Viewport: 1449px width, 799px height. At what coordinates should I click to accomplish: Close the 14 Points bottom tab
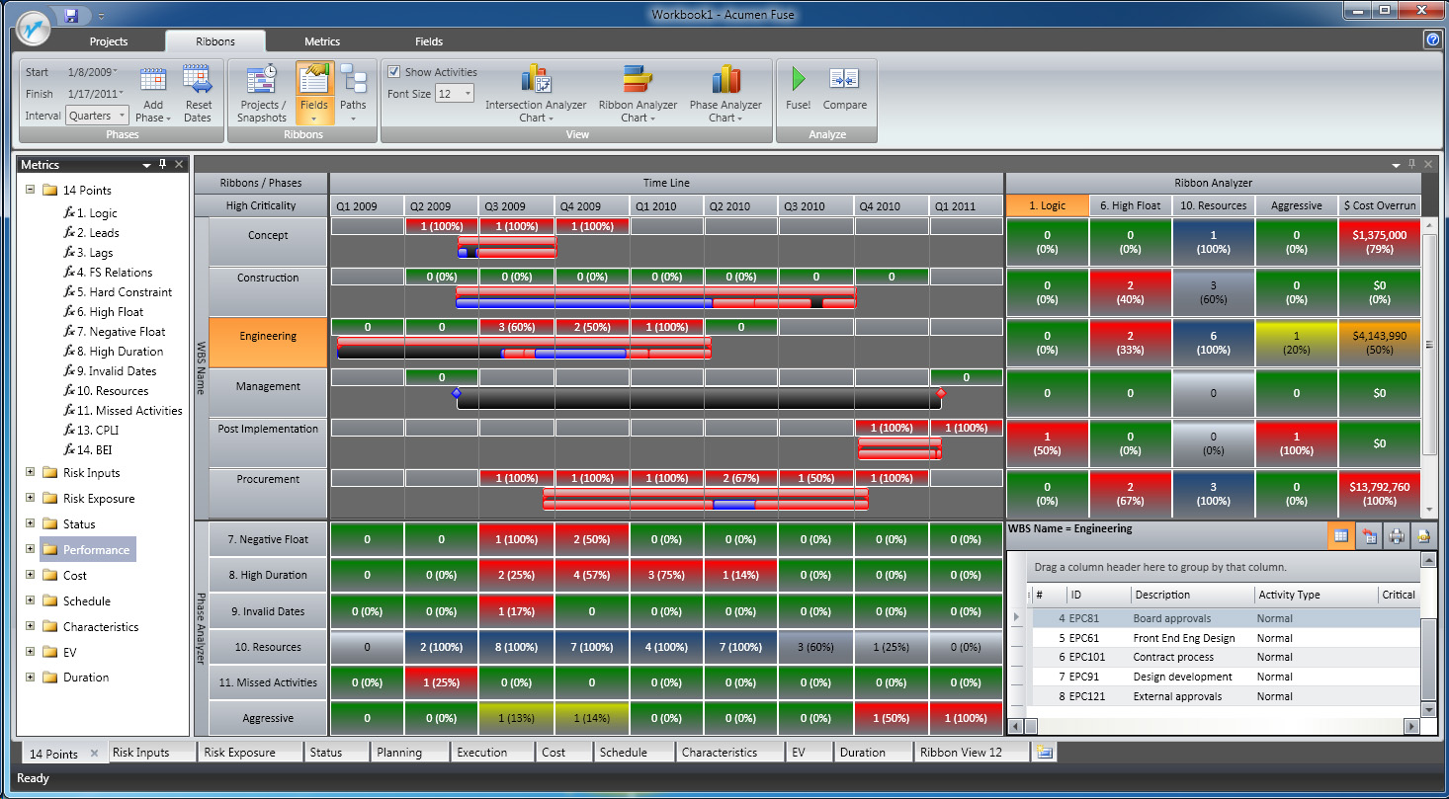coord(94,754)
